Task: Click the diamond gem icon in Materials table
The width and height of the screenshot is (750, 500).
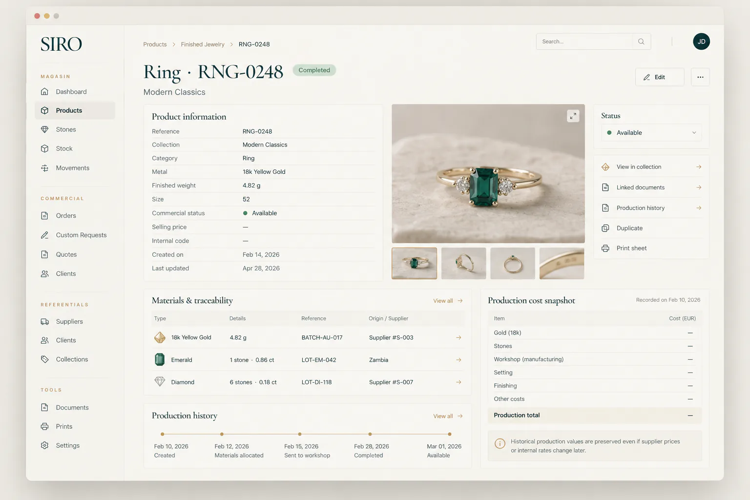Action: point(160,382)
